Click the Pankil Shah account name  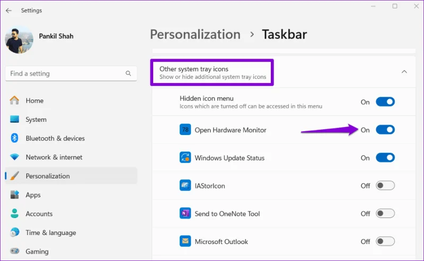coord(56,36)
